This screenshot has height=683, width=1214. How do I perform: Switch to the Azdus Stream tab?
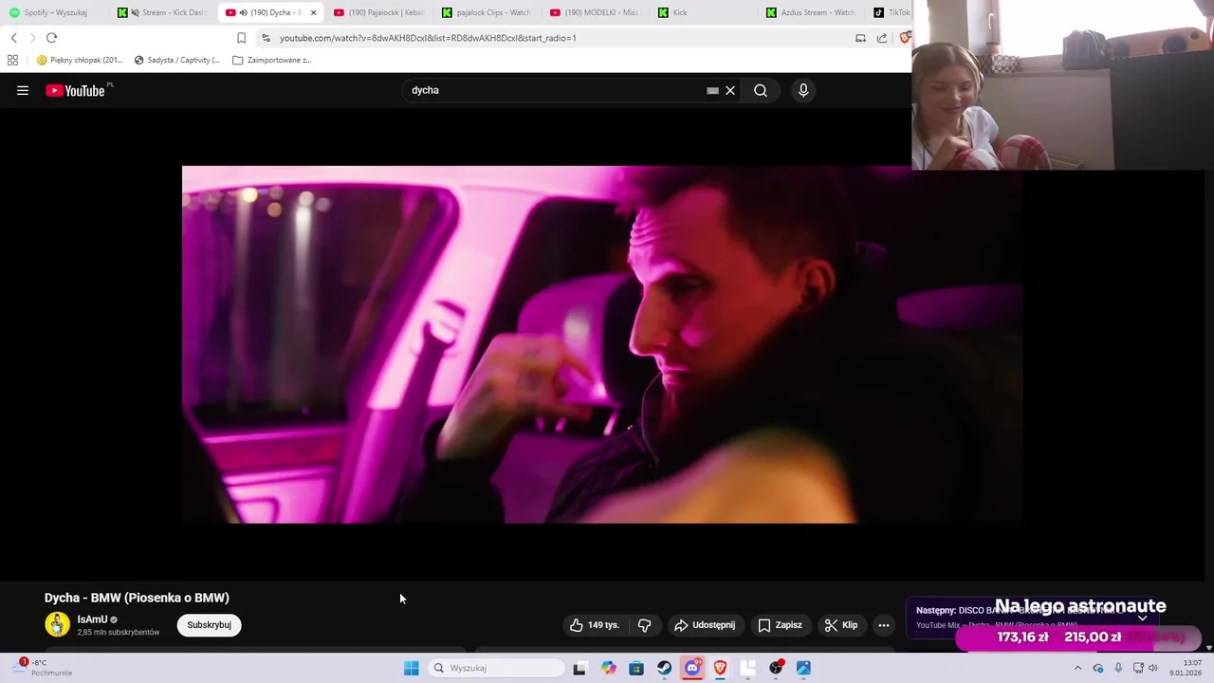811,12
